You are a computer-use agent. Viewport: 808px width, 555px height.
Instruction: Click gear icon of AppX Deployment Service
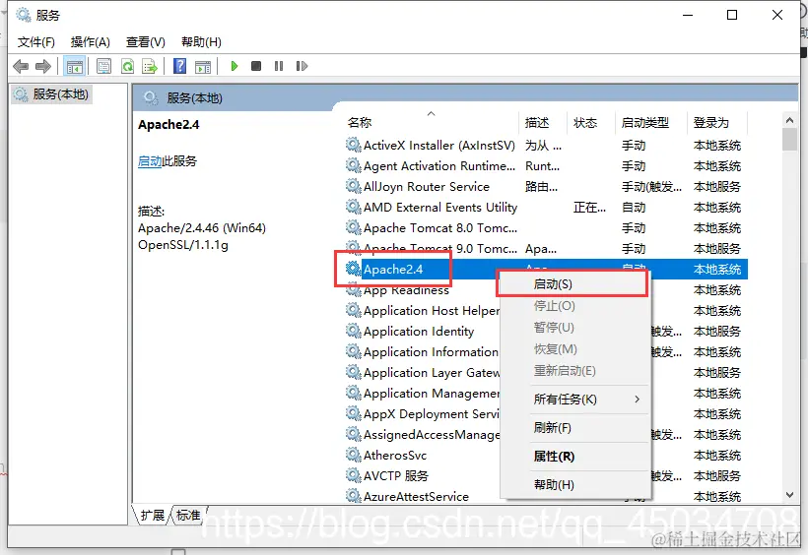click(x=353, y=413)
